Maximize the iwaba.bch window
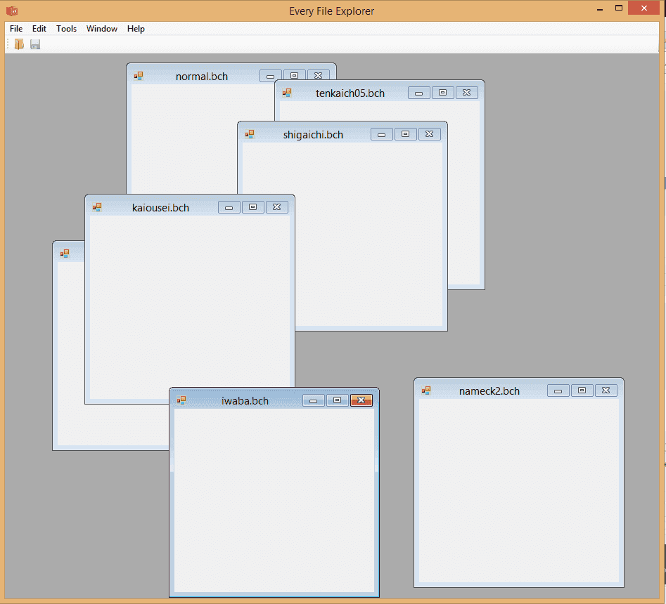Viewport: 666px width, 604px height. pyautogui.click(x=338, y=400)
